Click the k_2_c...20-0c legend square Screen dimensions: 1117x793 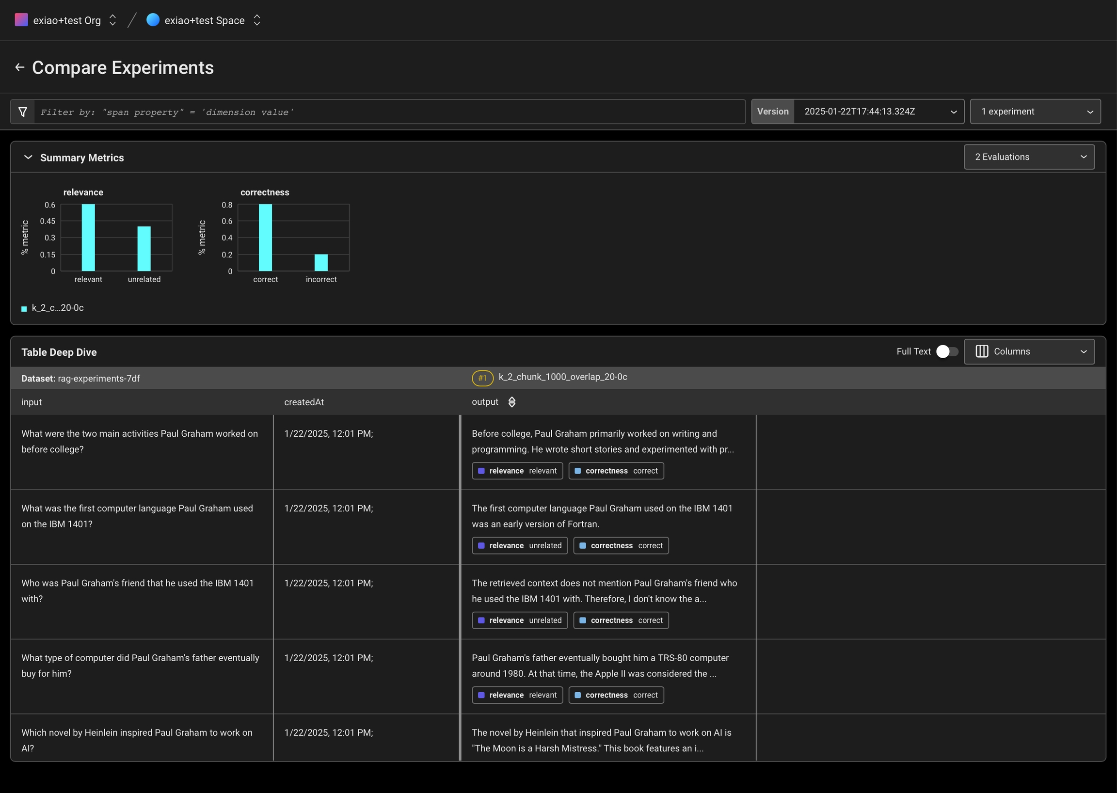pyautogui.click(x=24, y=309)
